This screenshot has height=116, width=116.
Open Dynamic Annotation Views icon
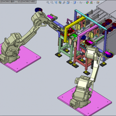coord(64,2)
